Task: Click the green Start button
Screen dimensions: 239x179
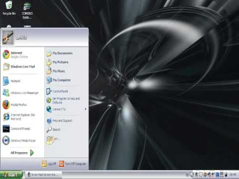Action: (x=11, y=175)
